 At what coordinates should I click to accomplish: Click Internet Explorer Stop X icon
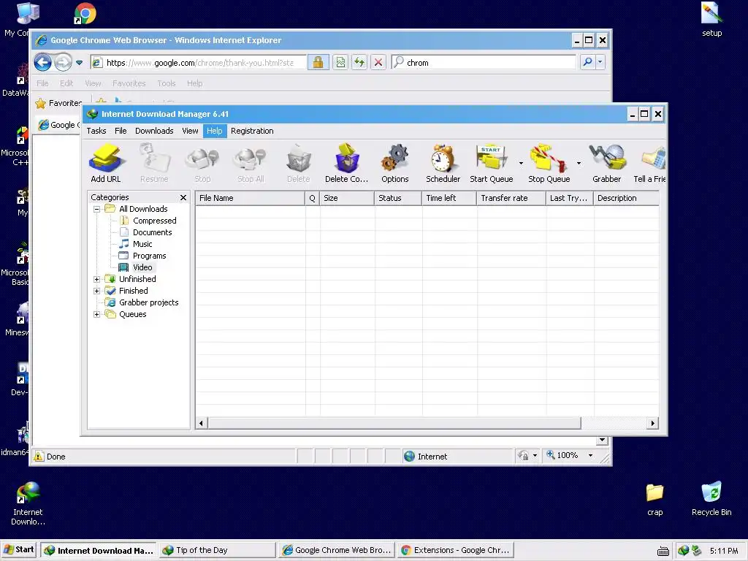tap(378, 63)
